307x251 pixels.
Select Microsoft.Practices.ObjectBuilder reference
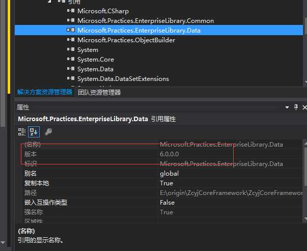[126, 40]
